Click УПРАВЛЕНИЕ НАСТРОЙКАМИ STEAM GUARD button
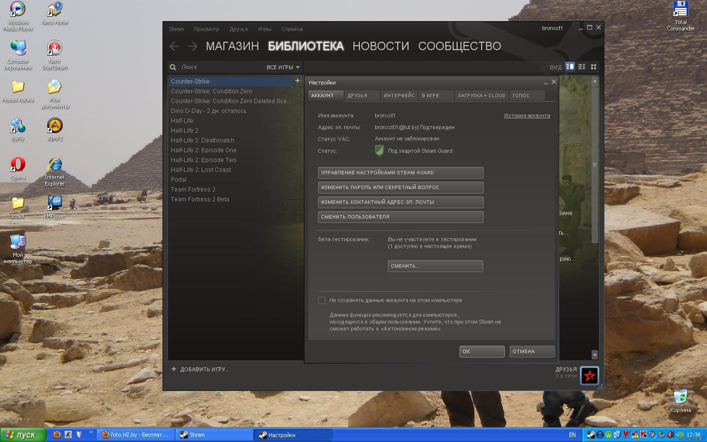The height and width of the screenshot is (442, 707). 401,173
